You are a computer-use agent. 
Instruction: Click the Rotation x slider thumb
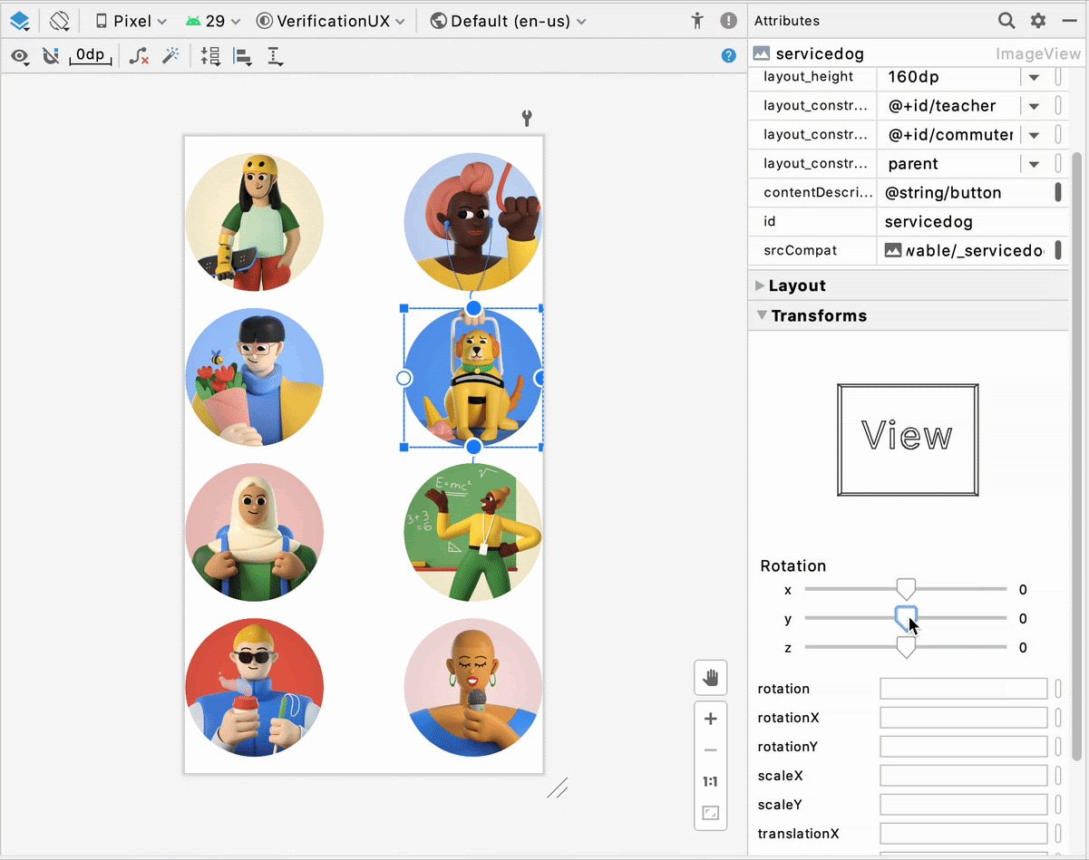(905, 589)
